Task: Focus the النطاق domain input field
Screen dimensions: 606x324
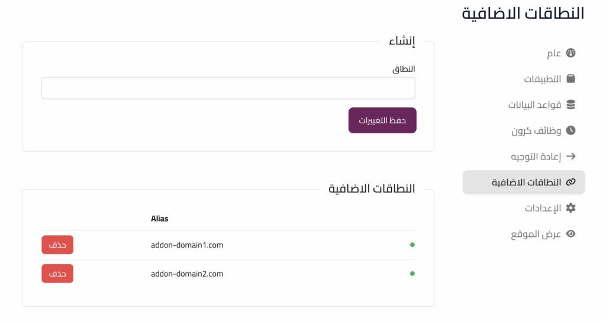Action: 228,88
